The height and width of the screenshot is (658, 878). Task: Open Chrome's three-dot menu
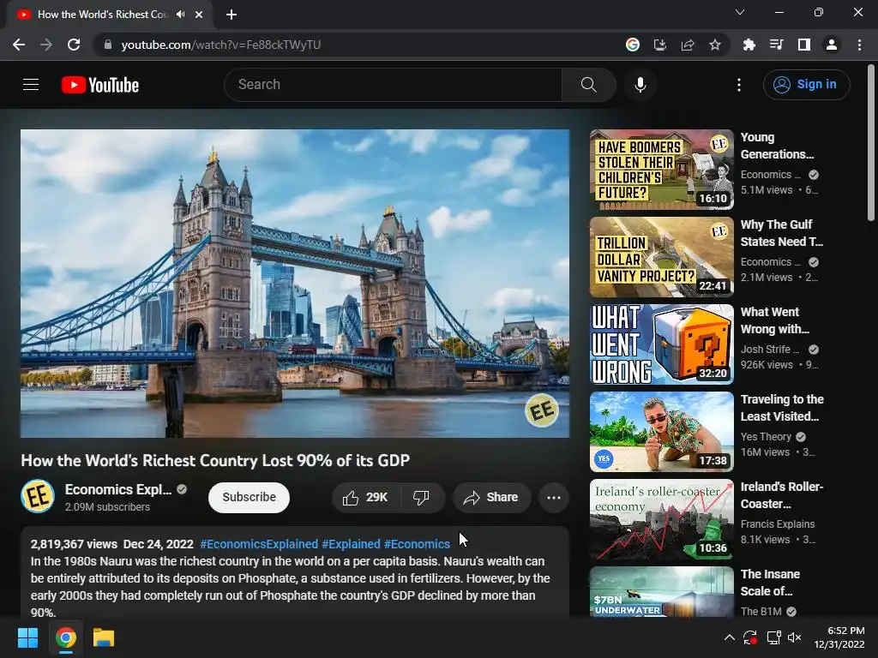[859, 45]
